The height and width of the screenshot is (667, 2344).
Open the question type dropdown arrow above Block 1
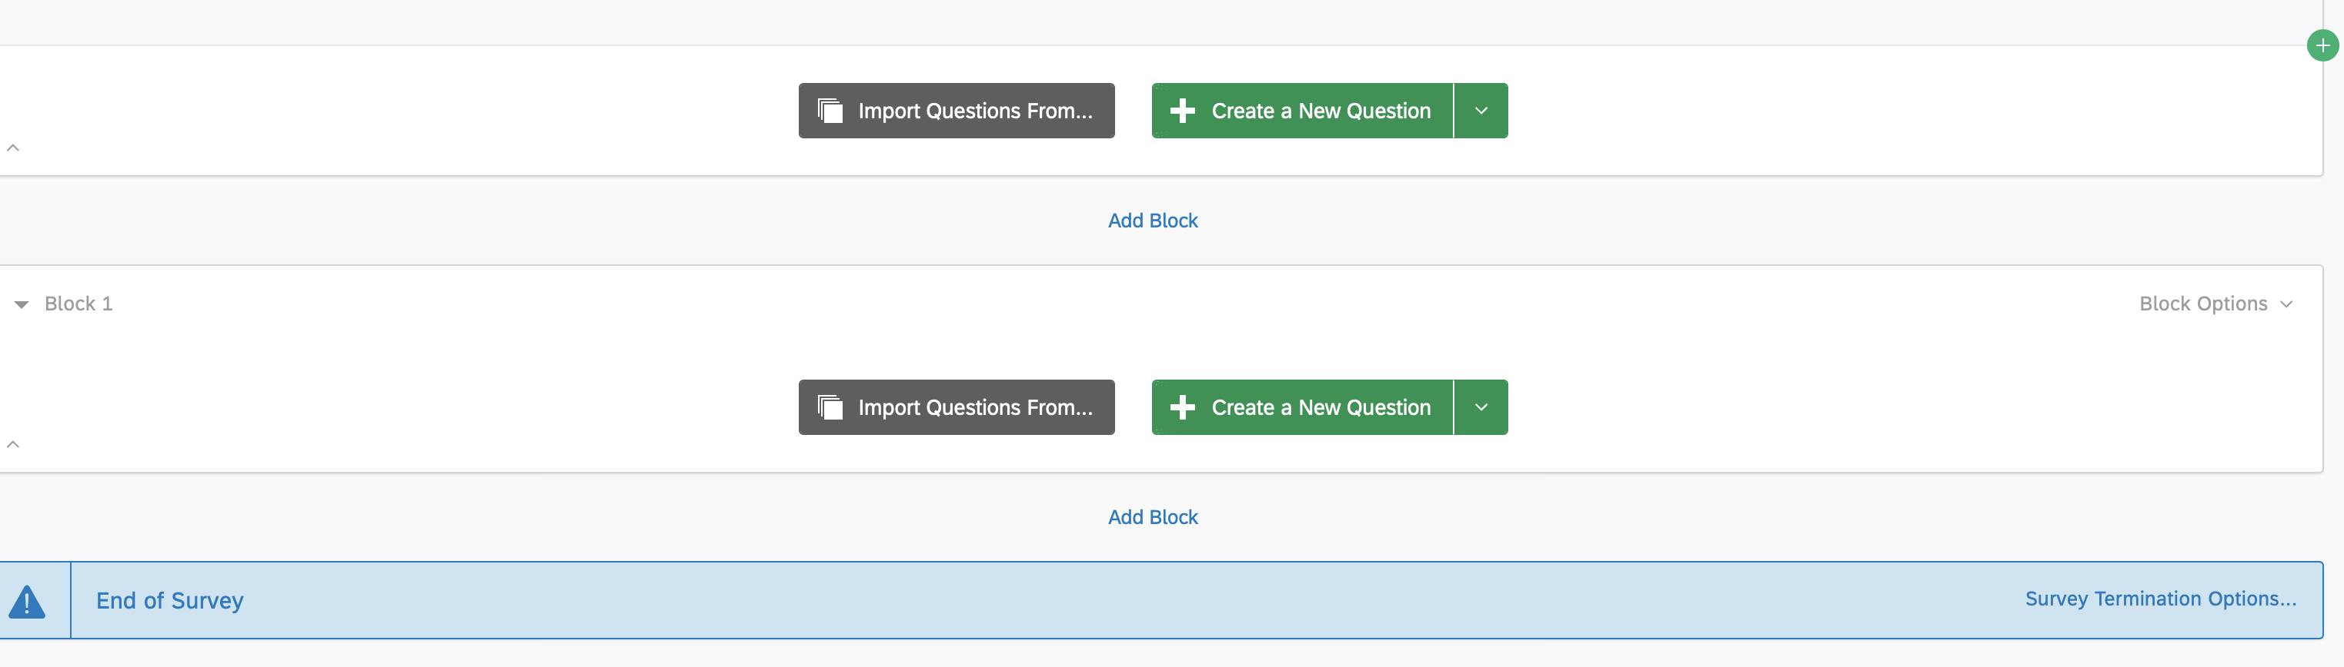1481,111
